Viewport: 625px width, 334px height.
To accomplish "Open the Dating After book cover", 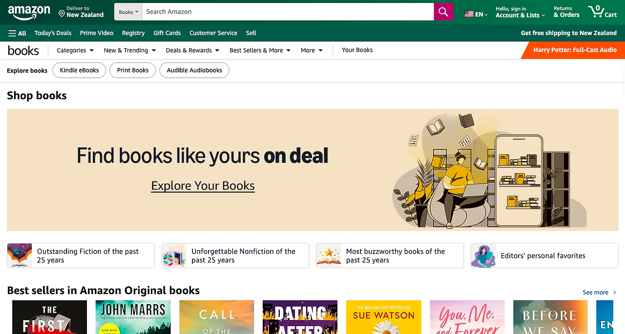I will (300, 317).
